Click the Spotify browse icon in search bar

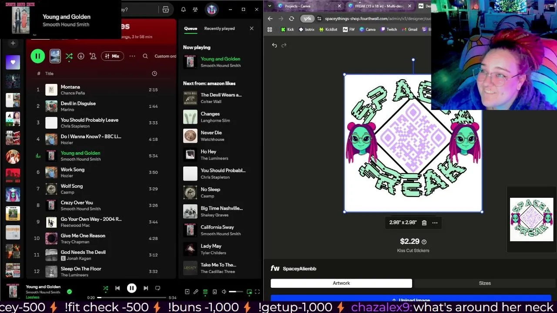166,10
